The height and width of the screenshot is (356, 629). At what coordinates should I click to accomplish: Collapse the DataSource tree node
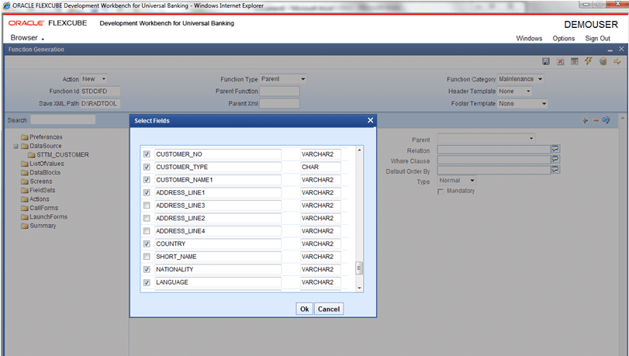point(16,146)
